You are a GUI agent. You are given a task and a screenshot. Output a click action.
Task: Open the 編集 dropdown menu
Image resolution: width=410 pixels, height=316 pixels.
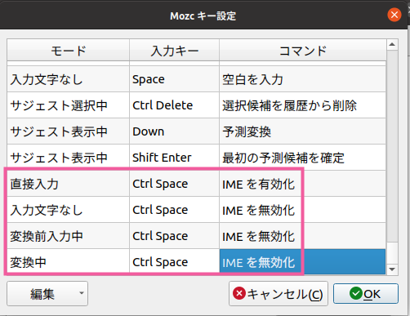(47, 294)
